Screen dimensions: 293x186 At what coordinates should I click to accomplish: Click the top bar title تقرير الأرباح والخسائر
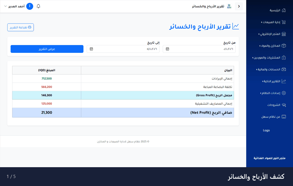coord(208,6)
